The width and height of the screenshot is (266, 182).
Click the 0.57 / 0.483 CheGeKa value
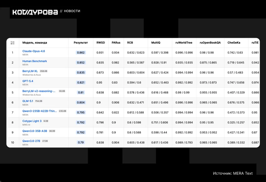click(235, 73)
